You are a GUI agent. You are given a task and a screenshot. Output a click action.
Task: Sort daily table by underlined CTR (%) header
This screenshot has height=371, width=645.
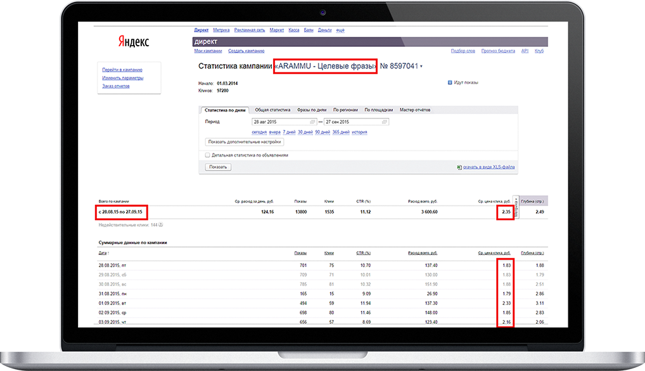pyautogui.click(x=363, y=253)
